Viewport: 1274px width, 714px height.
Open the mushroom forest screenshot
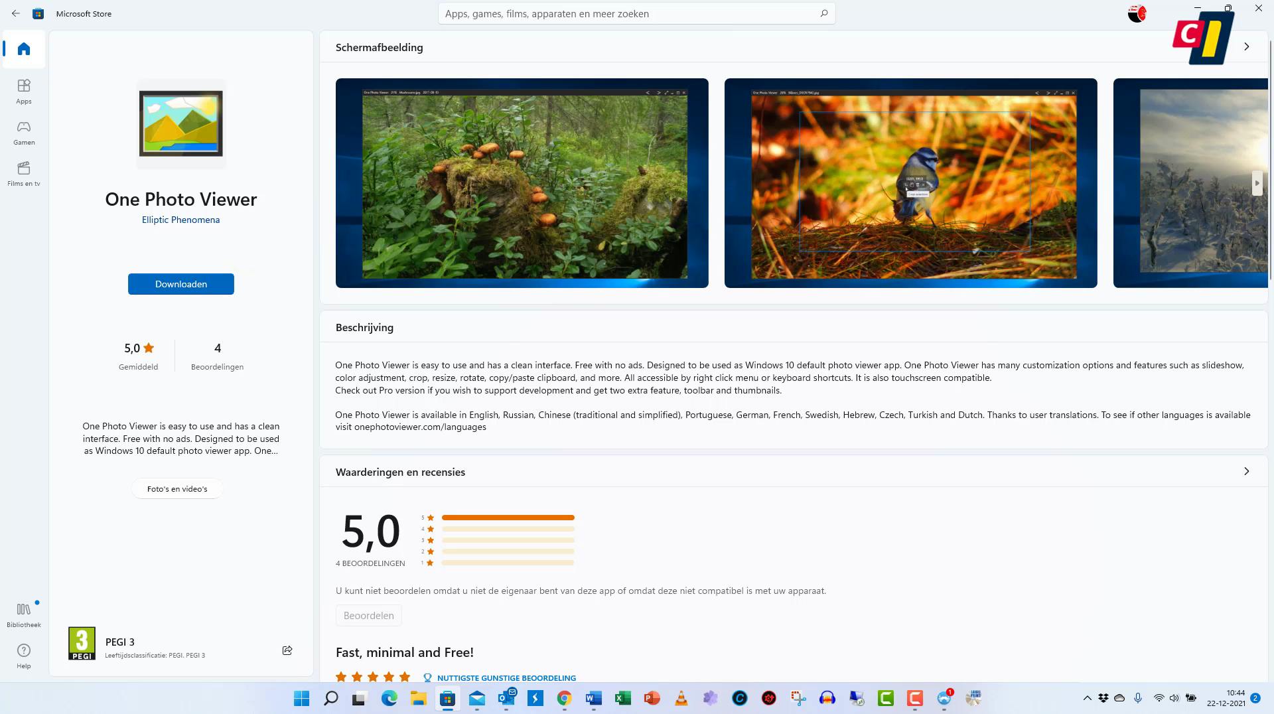click(x=522, y=183)
